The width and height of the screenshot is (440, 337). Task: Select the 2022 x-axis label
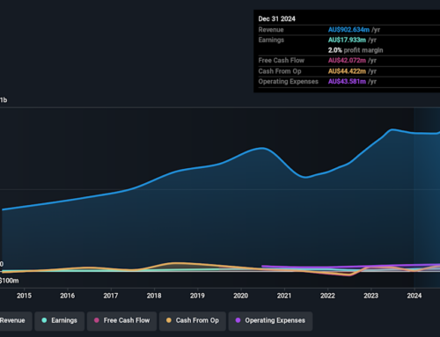point(327,296)
